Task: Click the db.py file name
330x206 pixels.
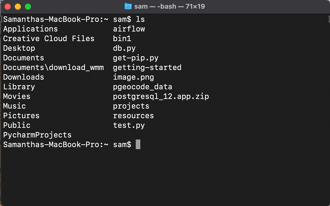Action: (124, 48)
